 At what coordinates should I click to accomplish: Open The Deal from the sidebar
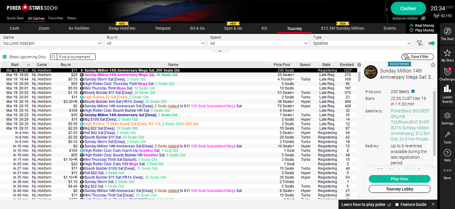tap(447, 34)
